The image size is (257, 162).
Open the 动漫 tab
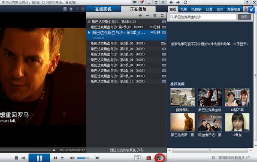209,9
